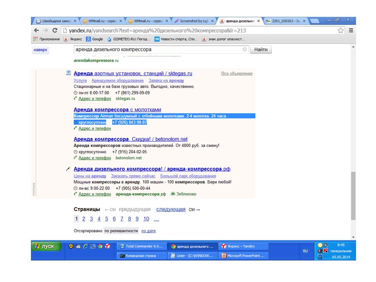The width and height of the screenshot is (376, 282).
Task: Click the page vertical scrollbar thumb
Action: pyautogui.click(x=353, y=196)
